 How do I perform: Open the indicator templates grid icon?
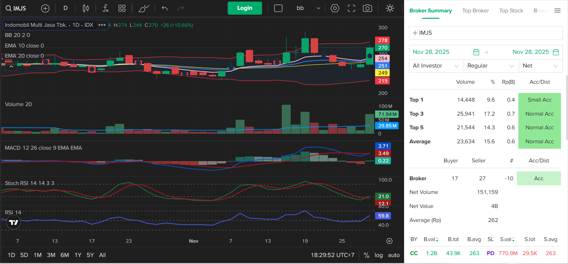click(x=122, y=8)
